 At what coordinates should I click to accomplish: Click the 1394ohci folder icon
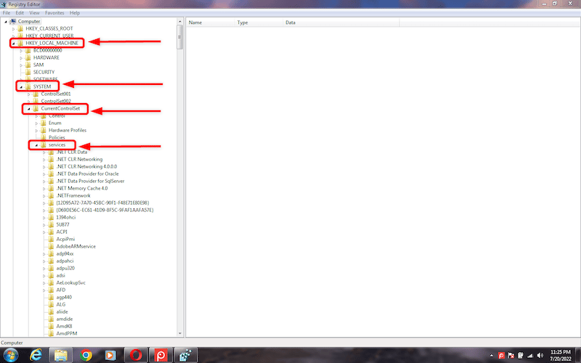point(51,217)
